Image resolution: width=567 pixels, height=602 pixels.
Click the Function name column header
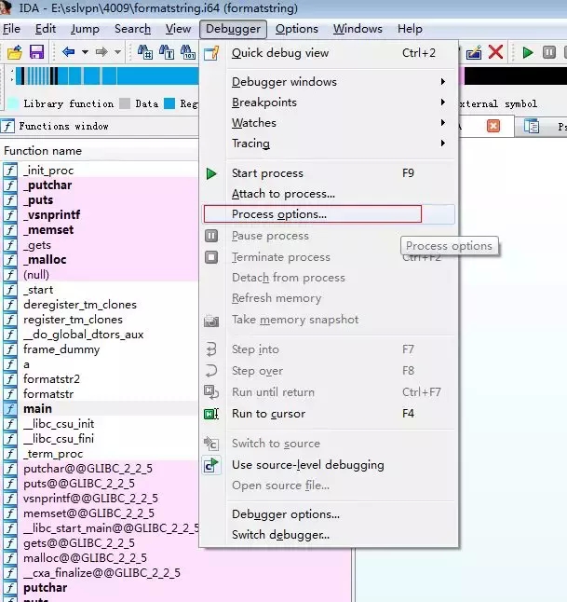pos(100,151)
